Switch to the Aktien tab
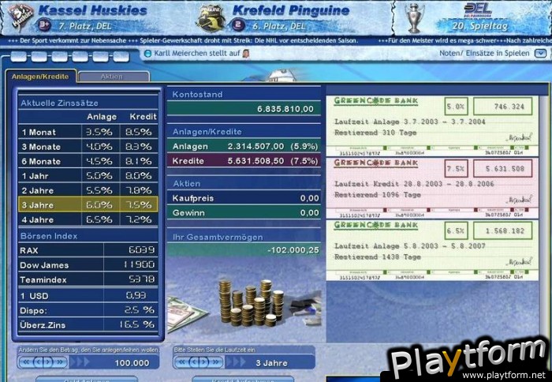This screenshot has height=382, width=552. [x=112, y=77]
